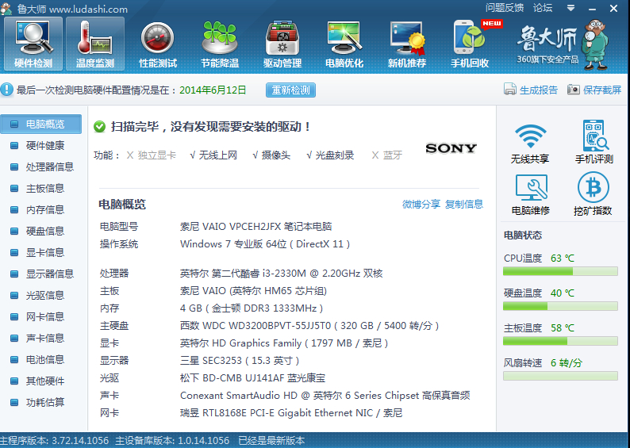630x448 pixels.
Task: Click the 索尼 VAIO VPCEH2JFX model text
Action: pyautogui.click(x=256, y=227)
